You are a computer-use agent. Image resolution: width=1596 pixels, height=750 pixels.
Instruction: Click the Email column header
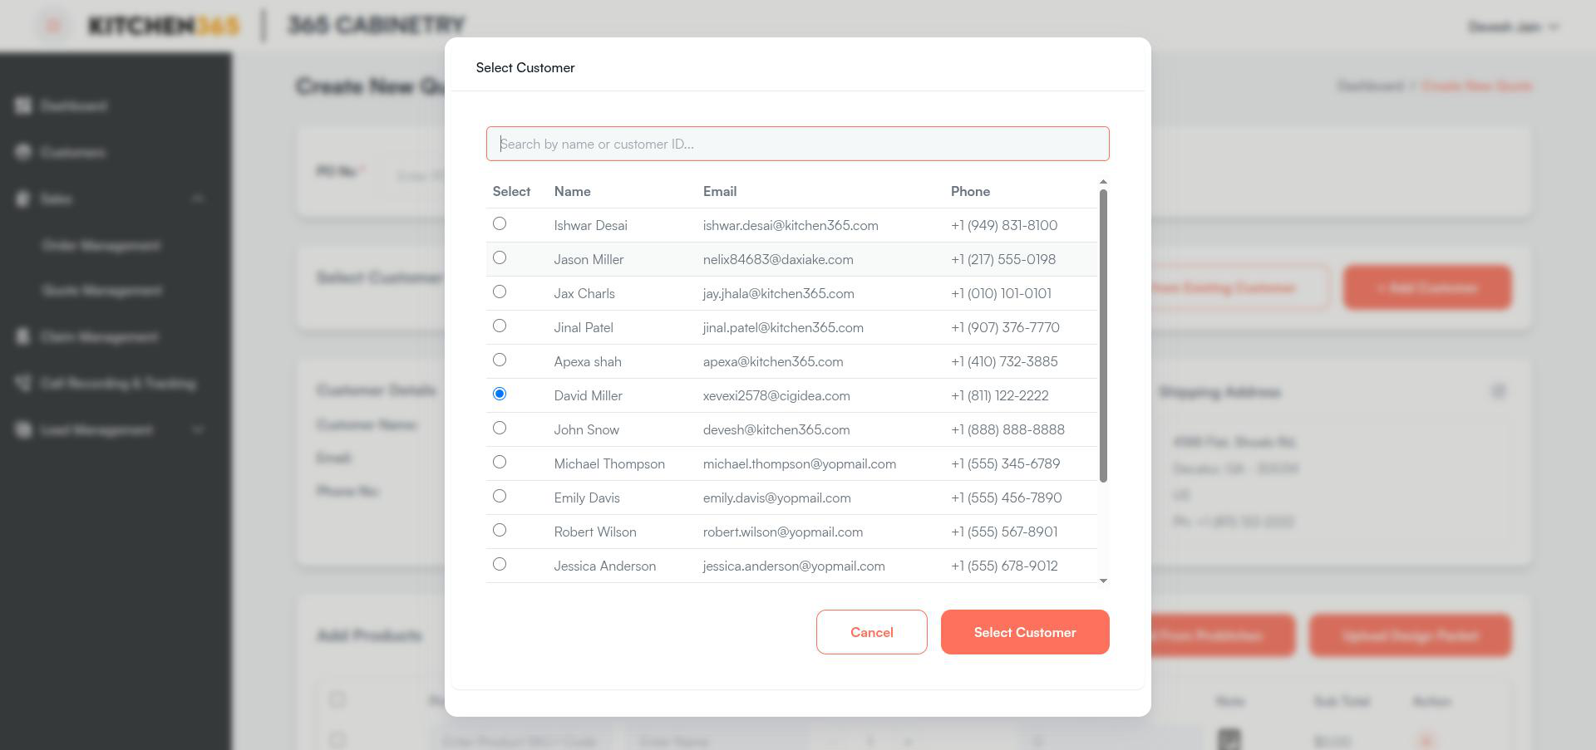[x=720, y=191]
